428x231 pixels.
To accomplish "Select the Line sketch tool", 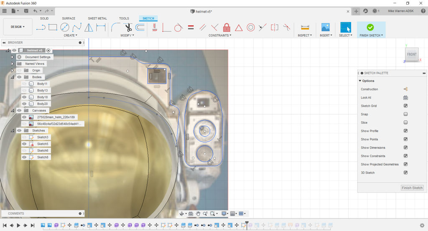I will tap(41, 27).
